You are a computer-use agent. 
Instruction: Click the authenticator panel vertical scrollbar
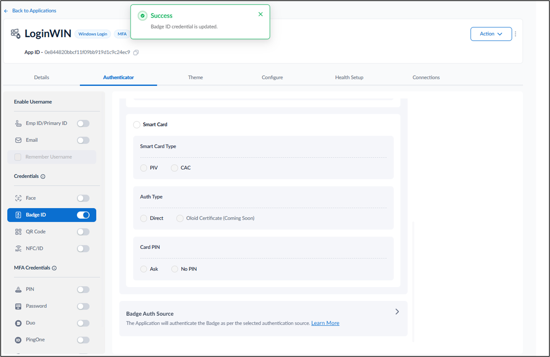coord(413,281)
